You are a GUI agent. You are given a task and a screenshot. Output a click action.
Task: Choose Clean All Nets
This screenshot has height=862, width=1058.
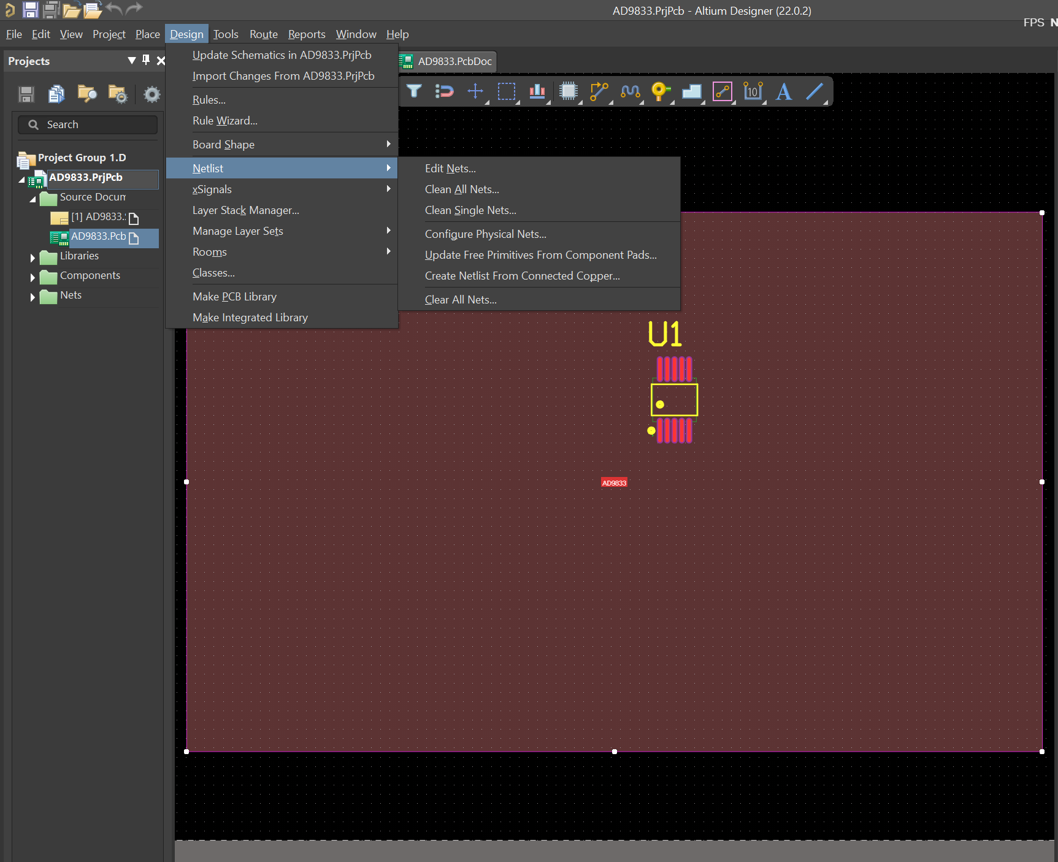[539, 189]
